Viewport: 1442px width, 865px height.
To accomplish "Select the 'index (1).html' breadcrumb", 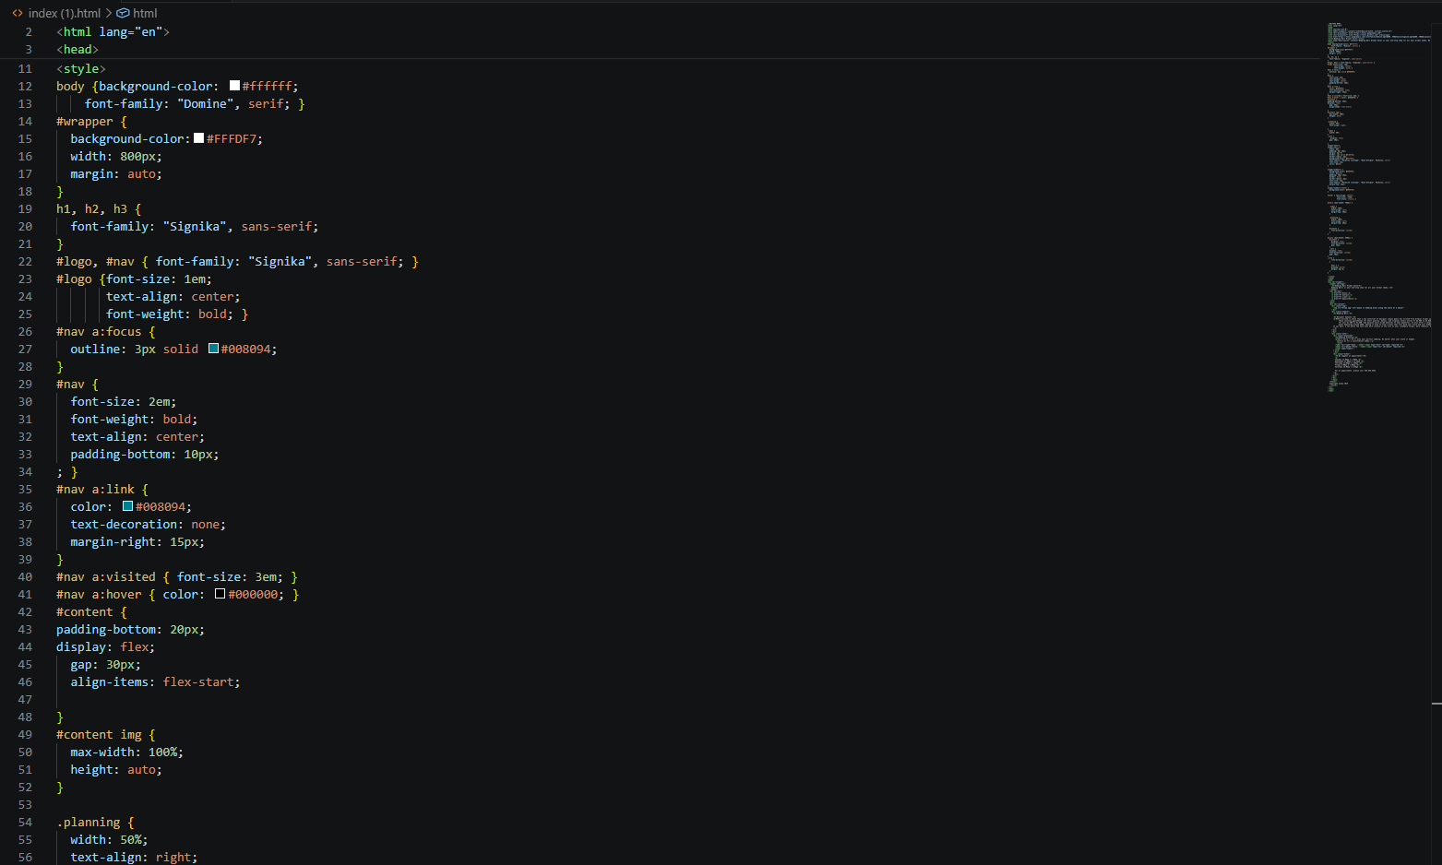I will point(65,13).
